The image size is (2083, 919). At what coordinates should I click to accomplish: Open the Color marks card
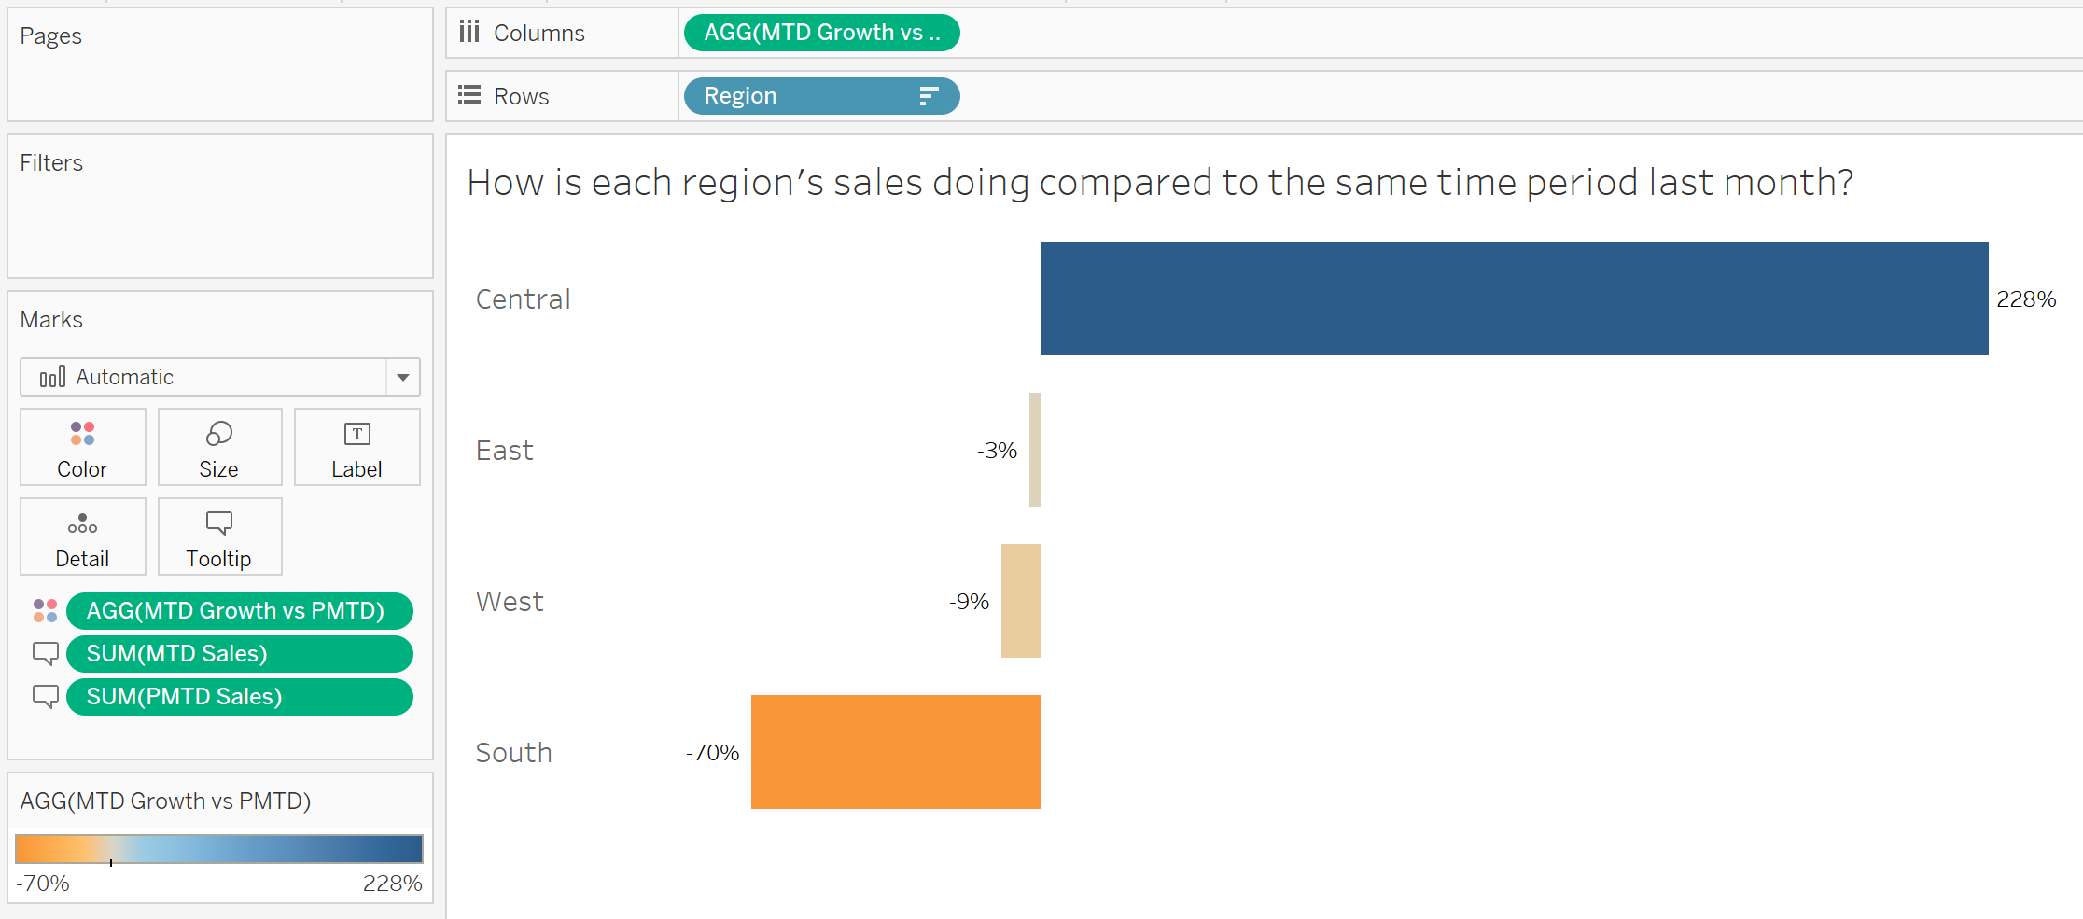(82, 447)
